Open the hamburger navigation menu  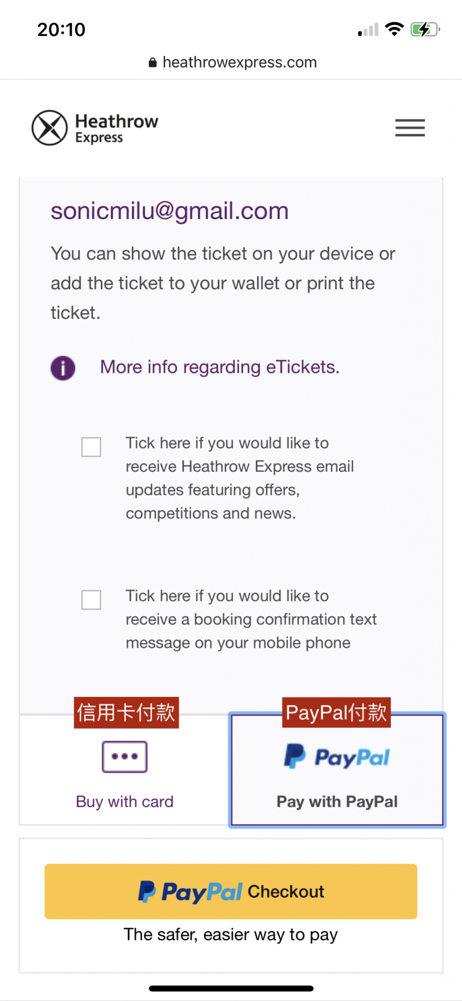pos(410,128)
